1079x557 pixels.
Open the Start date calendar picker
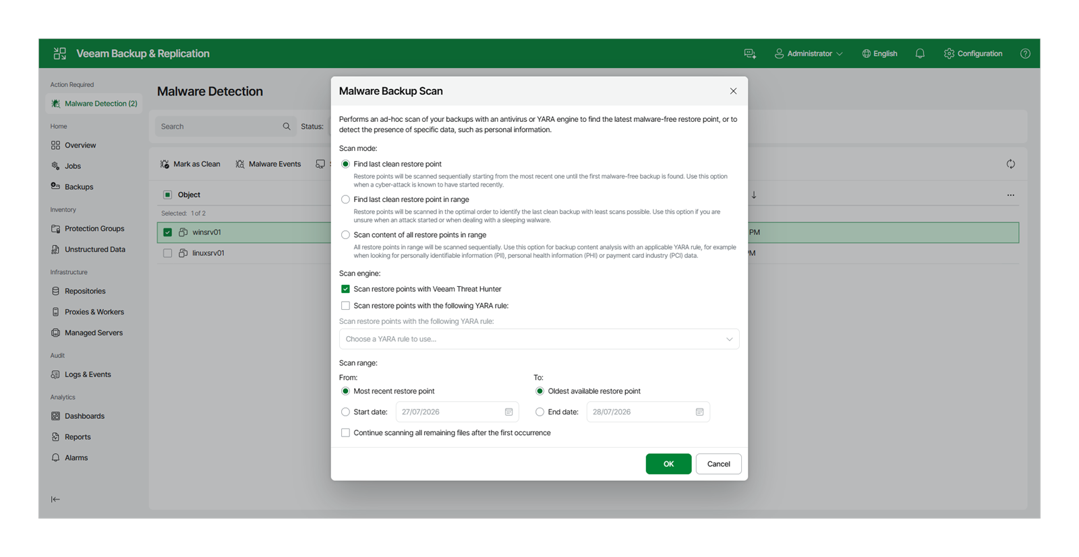tap(509, 412)
